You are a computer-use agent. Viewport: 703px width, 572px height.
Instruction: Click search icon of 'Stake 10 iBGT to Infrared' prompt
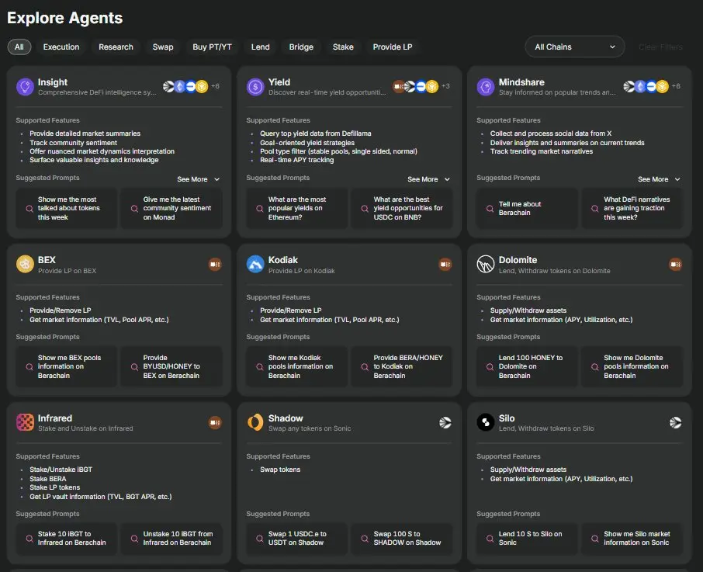click(29, 539)
